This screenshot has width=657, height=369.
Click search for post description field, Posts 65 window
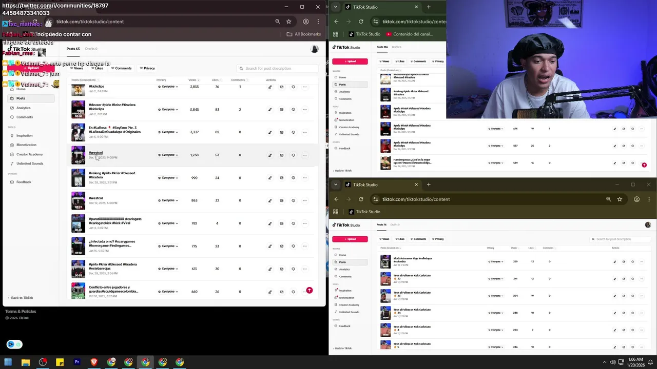click(x=277, y=68)
